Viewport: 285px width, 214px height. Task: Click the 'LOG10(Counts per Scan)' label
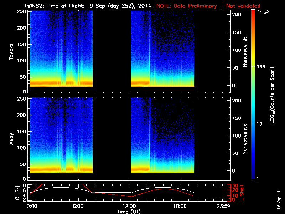273,95
